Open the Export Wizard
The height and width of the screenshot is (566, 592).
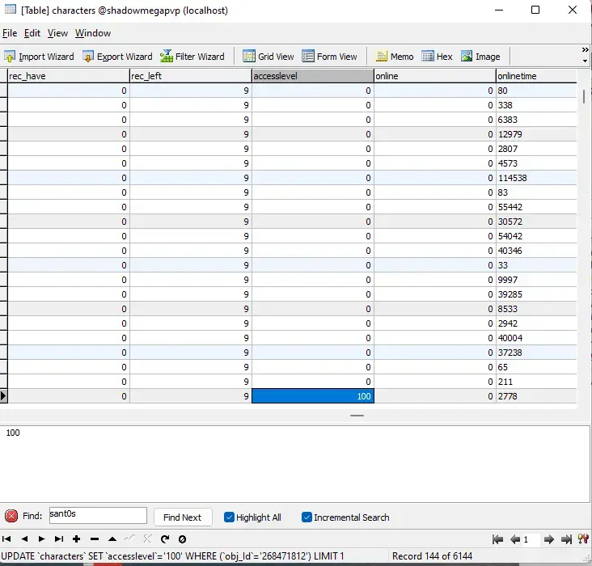[x=117, y=57]
